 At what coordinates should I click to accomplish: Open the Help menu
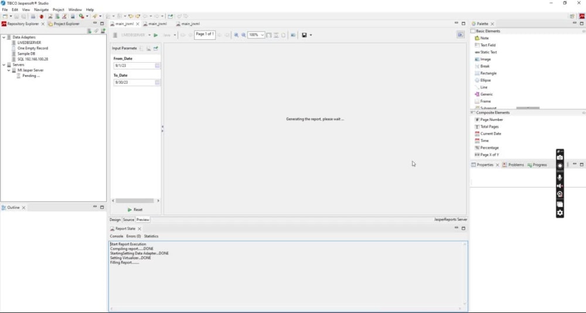tap(90, 10)
